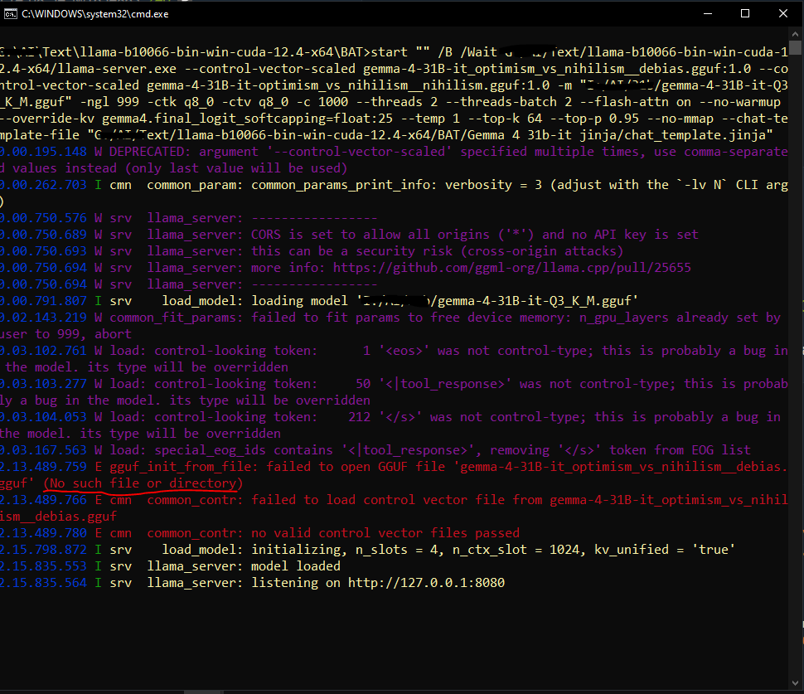Click the scrollbar down arrow
Viewport: 804px width, 694px height.
[x=795, y=682]
